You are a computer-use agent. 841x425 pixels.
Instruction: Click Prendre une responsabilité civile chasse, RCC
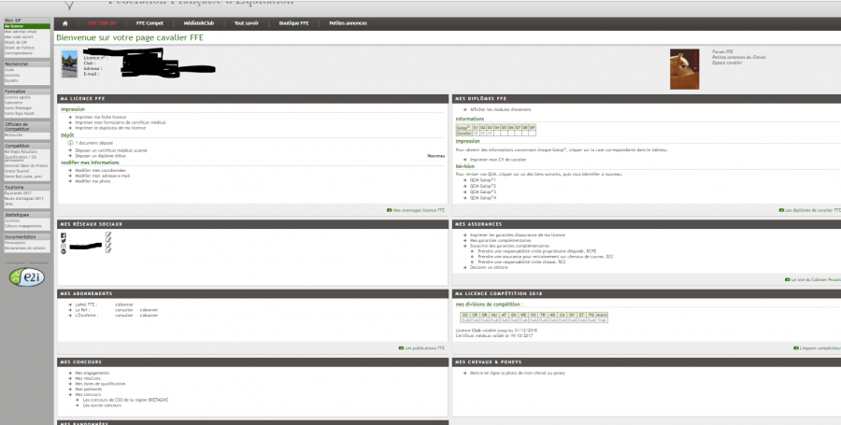click(x=521, y=262)
